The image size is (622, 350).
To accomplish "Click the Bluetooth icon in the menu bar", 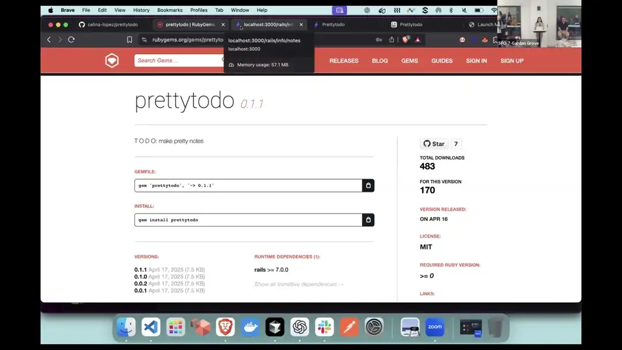I will (451, 10).
